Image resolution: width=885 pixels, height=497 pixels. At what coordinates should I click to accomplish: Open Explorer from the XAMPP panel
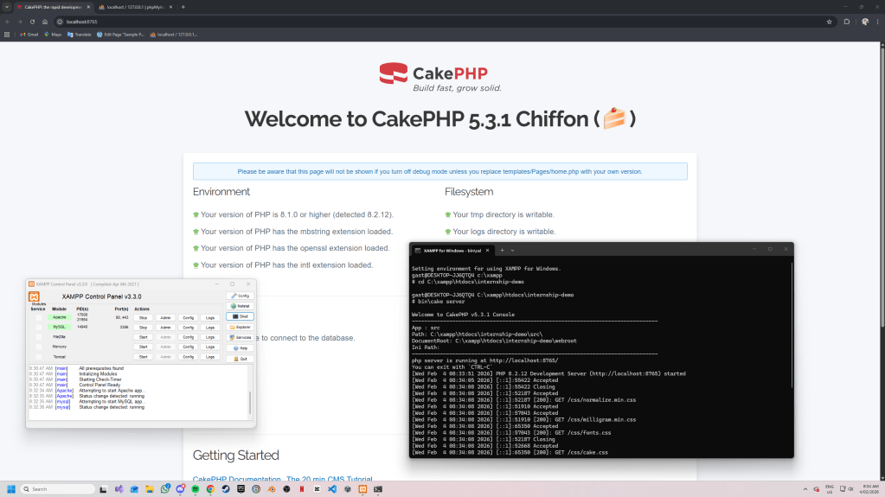tap(240, 328)
